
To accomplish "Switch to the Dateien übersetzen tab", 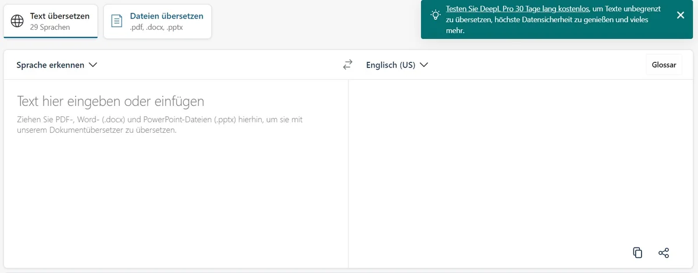I will pyautogui.click(x=158, y=22).
